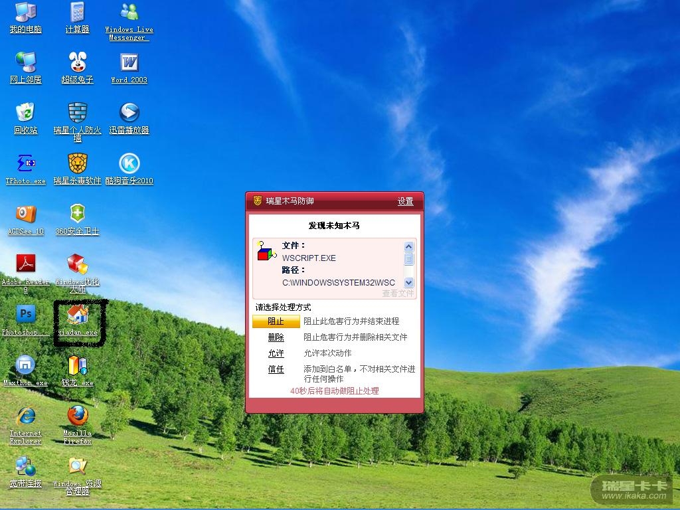Open the 我的电脑 desktop icon
Image resolution: width=680 pixels, height=510 pixels.
[26, 17]
